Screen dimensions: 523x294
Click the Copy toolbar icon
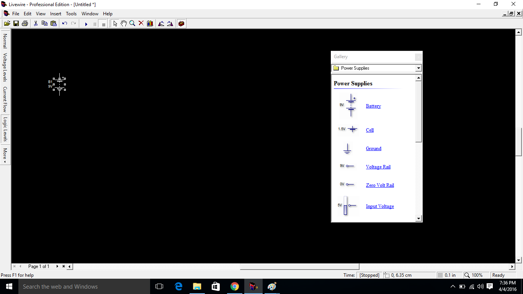[44, 24]
